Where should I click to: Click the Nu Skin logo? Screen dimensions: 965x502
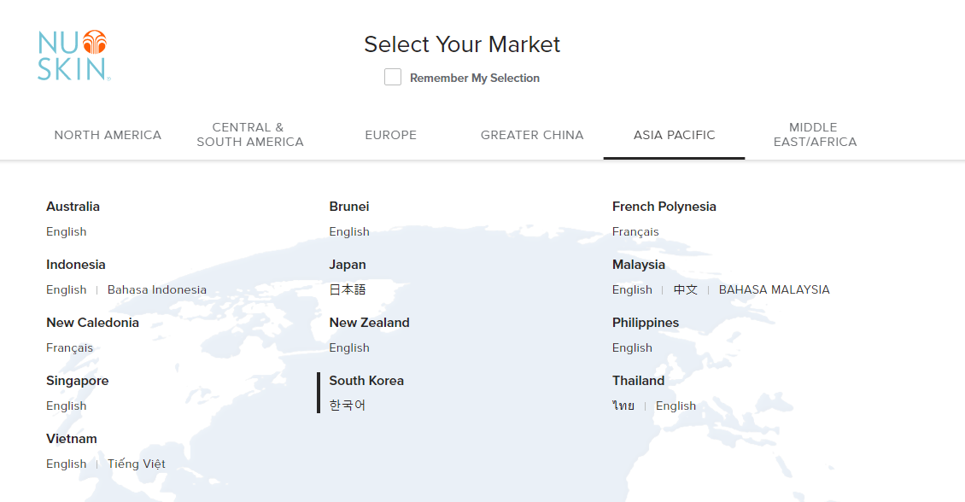[x=73, y=55]
